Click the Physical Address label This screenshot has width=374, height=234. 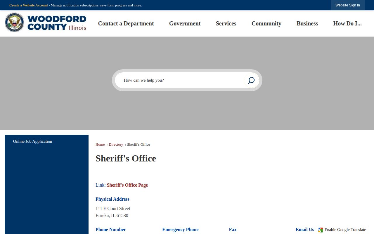pos(112,199)
